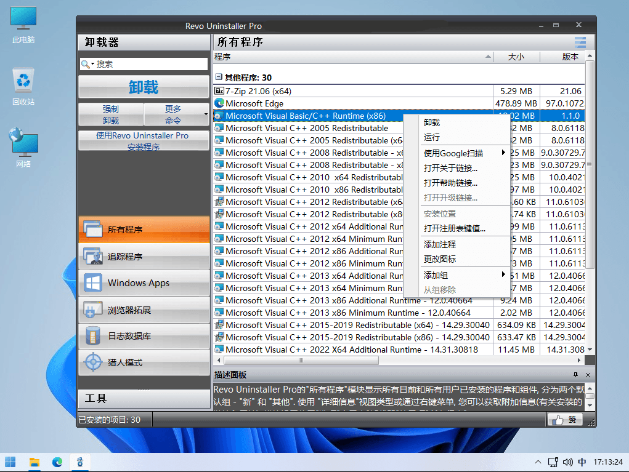Image resolution: width=629 pixels, height=472 pixels.
Task: Select 添加注释 menu item
Action: pos(464,244)
